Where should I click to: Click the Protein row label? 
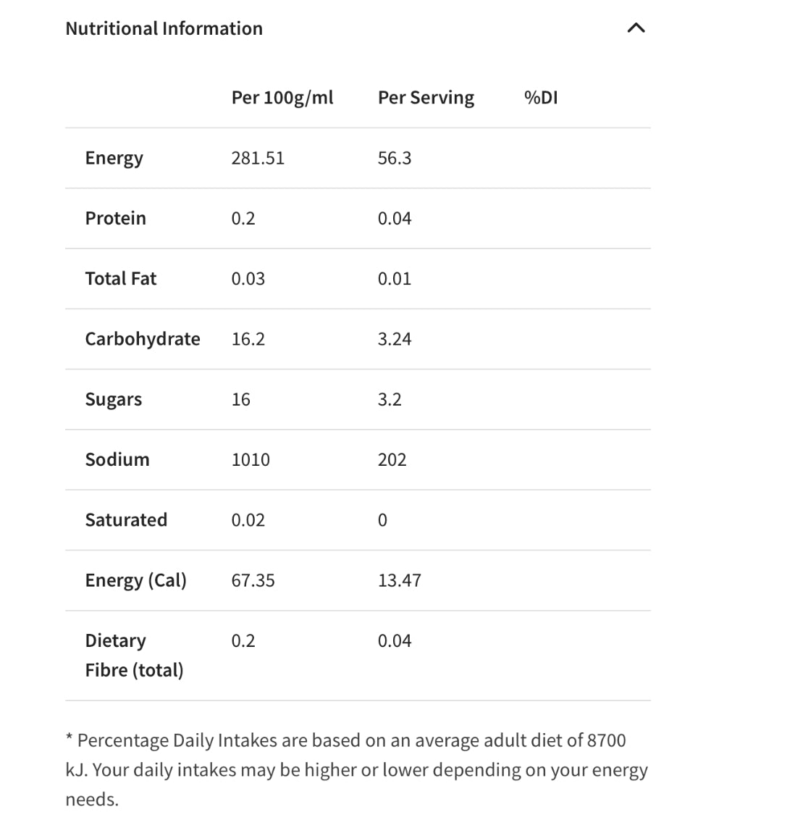[116, 218]
